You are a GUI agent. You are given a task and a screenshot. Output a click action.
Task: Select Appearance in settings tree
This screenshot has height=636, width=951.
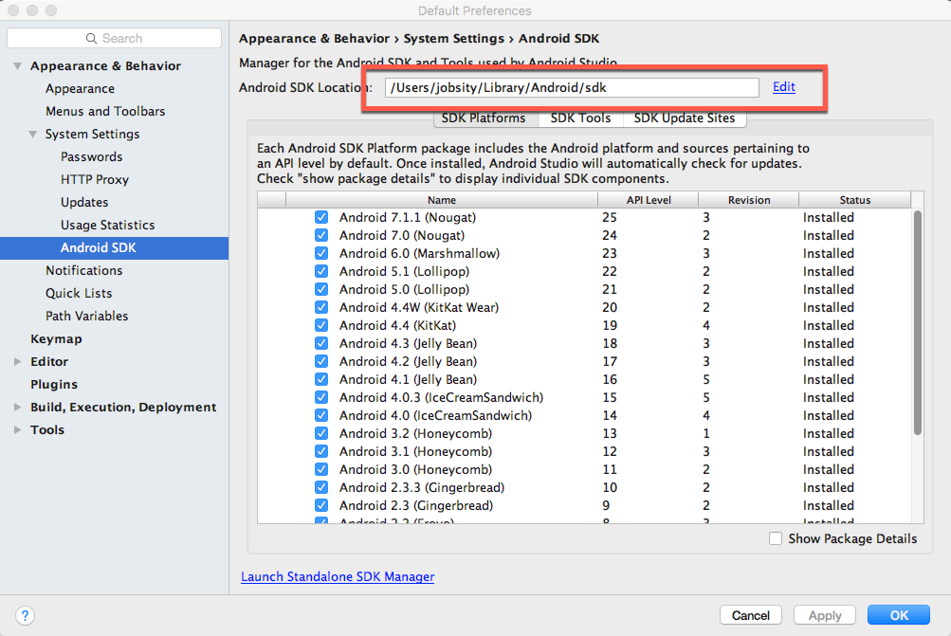point(80,88)
